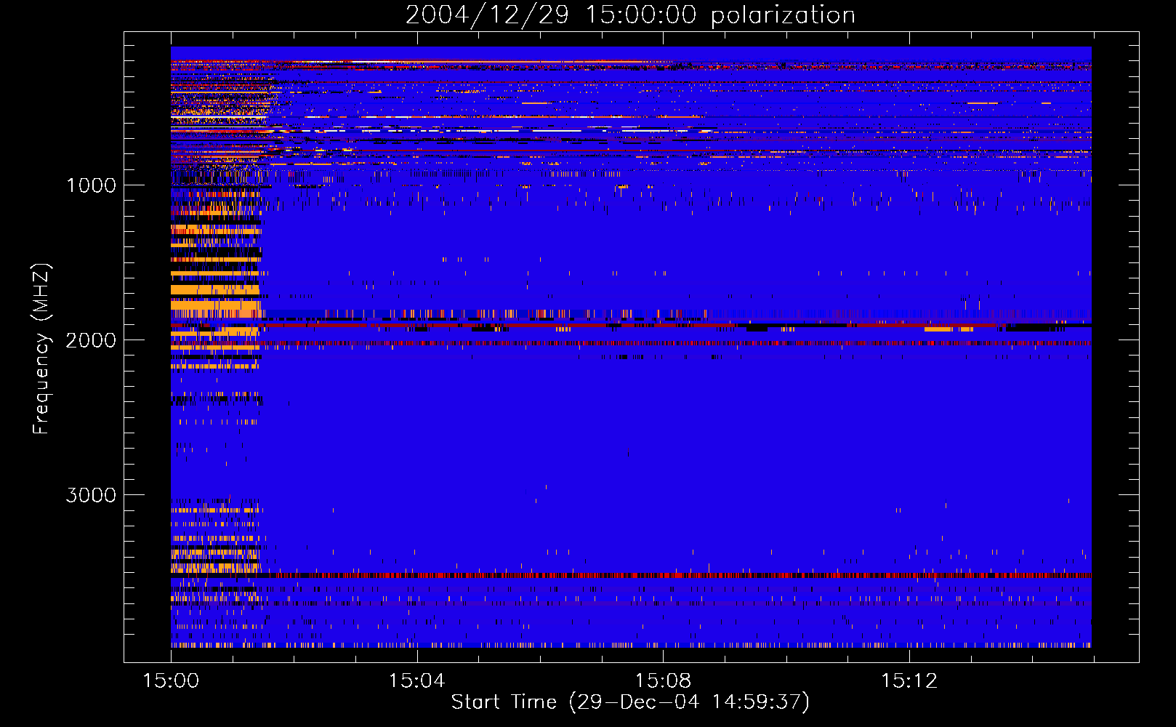Click the 15:12 time tick label
This screenshot has width=1176, height=727.
pyautogui.click(x=909, y=681)
